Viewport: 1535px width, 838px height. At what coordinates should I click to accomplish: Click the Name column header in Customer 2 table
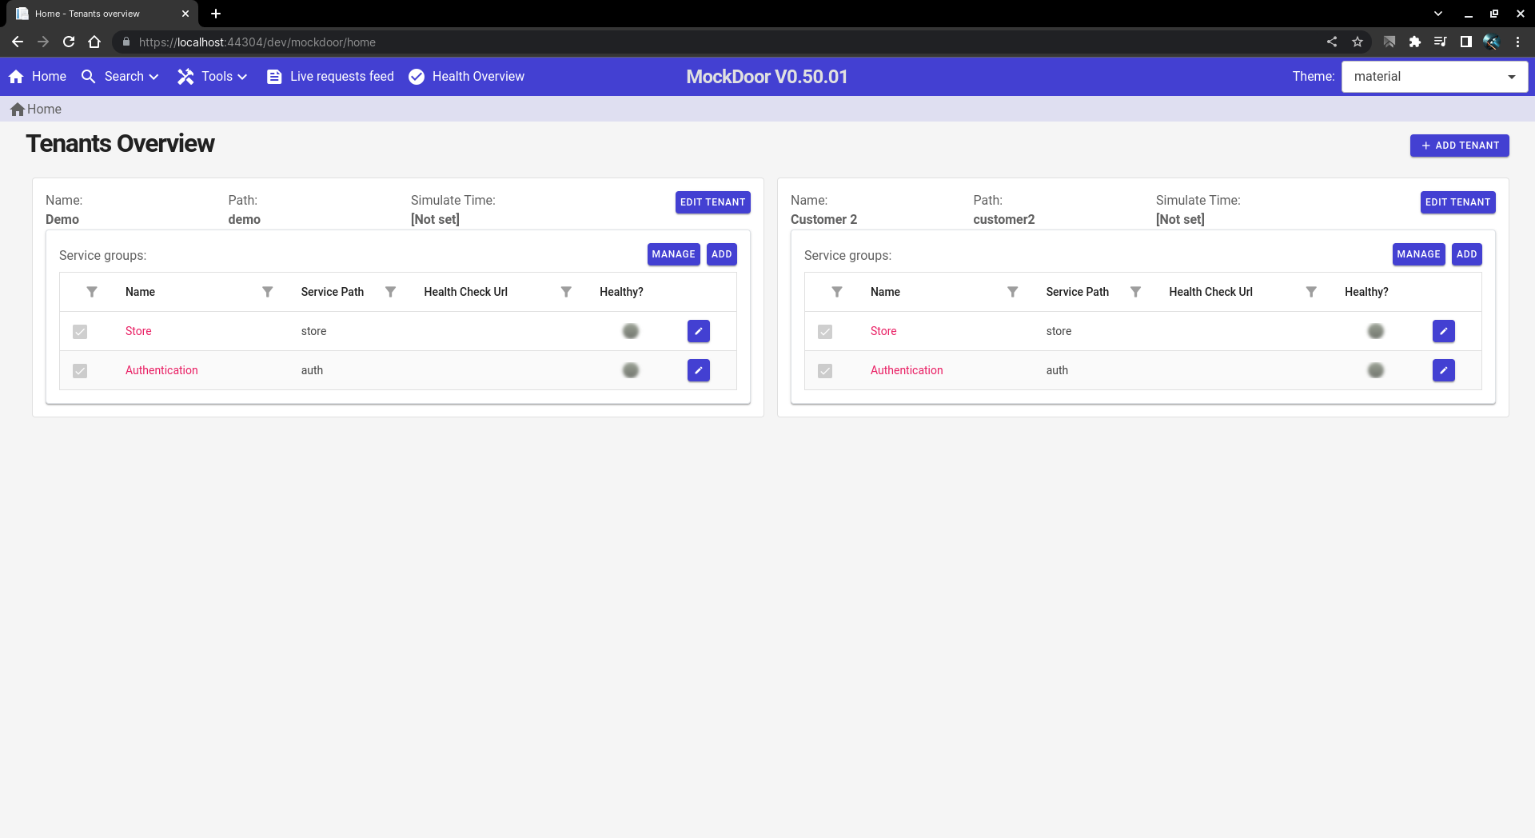pyautogui.click(x=885, y=292)
